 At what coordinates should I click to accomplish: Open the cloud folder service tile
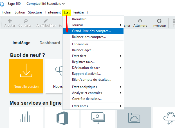click(134, 117)
